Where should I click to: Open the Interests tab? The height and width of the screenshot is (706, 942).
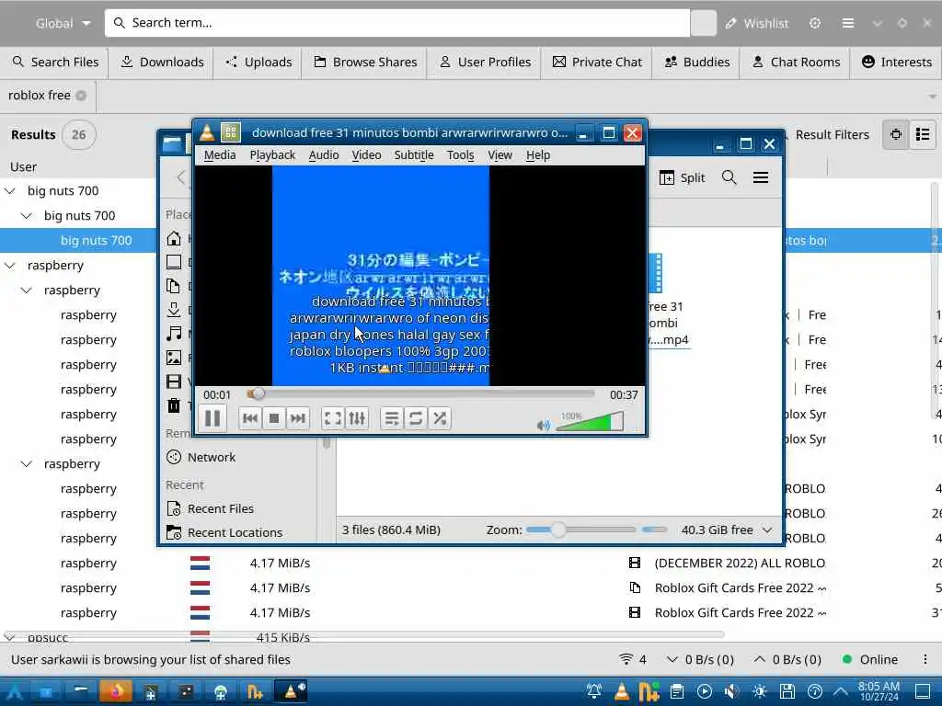tap(896, 62)
